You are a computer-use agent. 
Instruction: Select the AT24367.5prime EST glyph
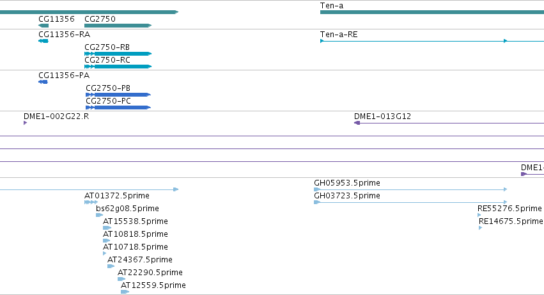(x=111, y=266)
